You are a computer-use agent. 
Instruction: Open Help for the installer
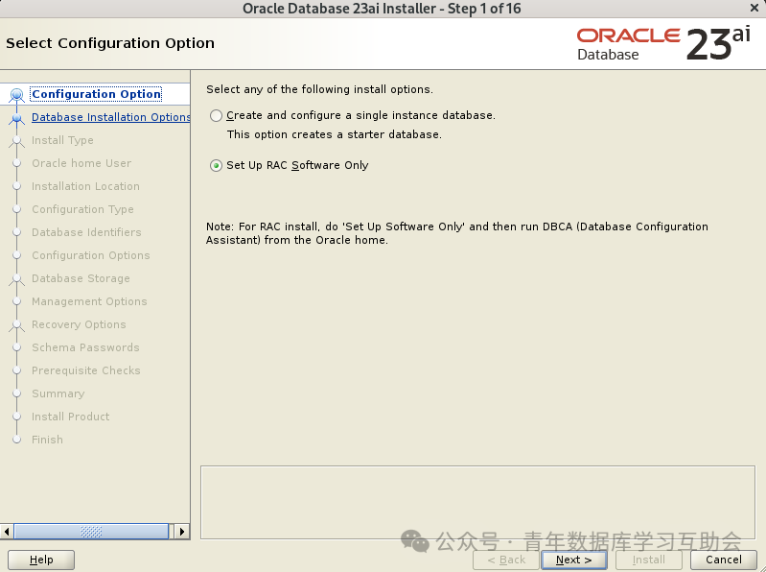point(41,560)
